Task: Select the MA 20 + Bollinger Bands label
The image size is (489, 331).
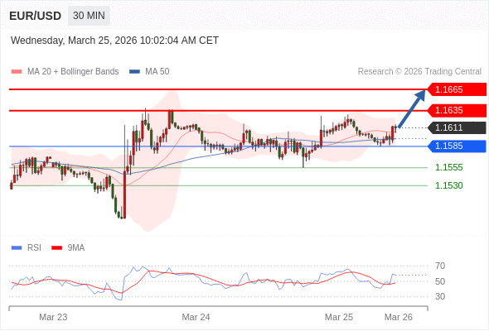Action: pos(73,72)
